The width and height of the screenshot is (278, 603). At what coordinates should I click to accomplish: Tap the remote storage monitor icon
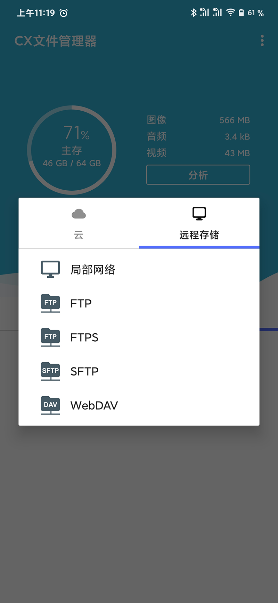[x=199, y=214]
